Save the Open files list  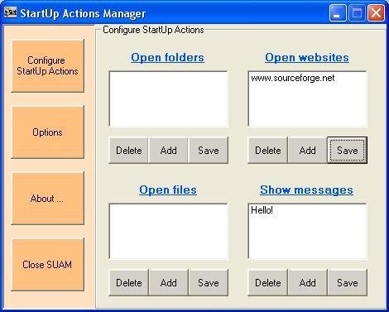(209, 283)
